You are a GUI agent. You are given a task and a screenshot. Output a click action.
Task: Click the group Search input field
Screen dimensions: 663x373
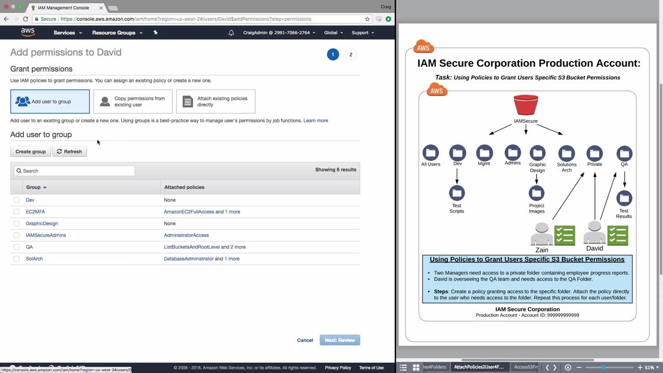pyautogui.click(x=74, y=171)
